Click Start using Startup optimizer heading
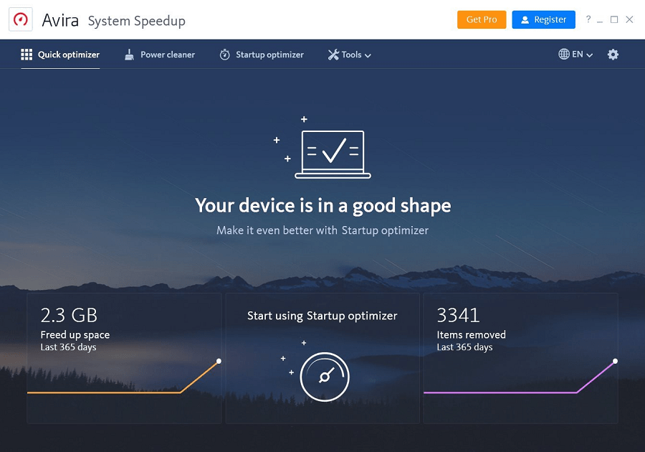Viewport: 645px width, 452px height. 322,316
